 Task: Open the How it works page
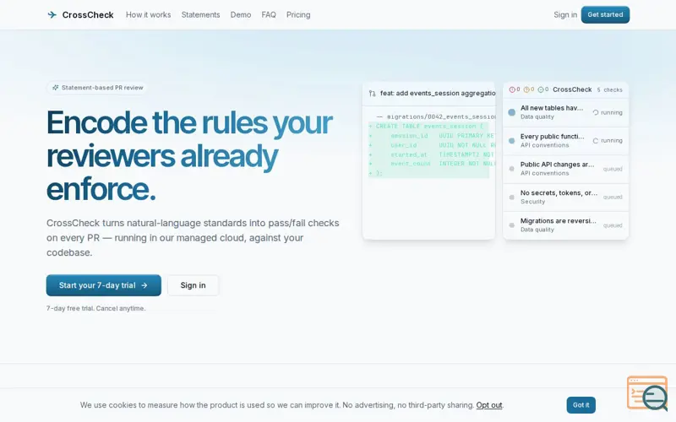point(149,14)
